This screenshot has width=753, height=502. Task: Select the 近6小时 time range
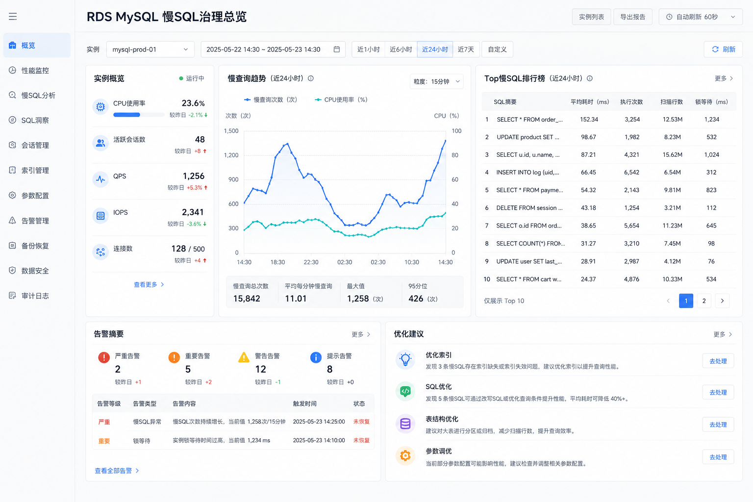[x=401, y=50]
